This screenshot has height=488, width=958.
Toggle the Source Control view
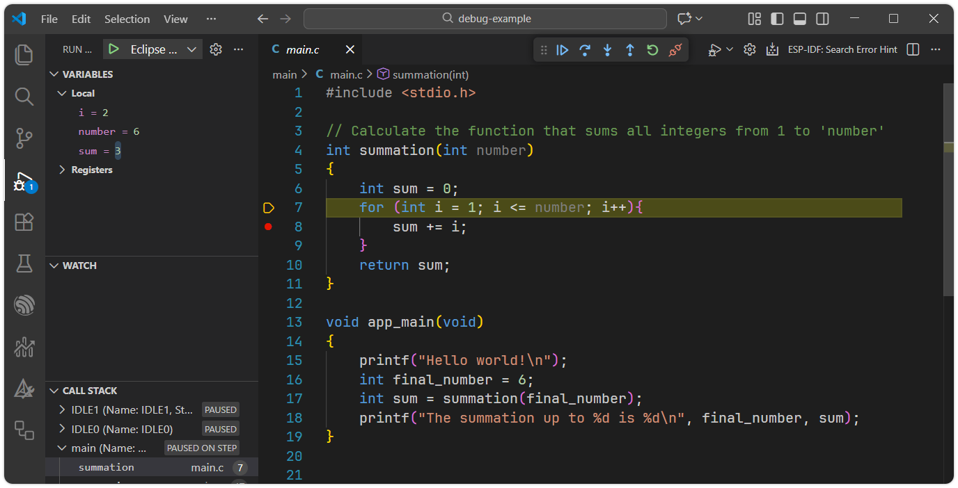(24, 138)
